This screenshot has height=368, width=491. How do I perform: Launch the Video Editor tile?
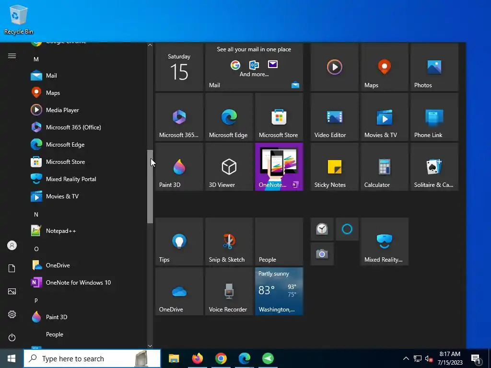pos(334,117)
